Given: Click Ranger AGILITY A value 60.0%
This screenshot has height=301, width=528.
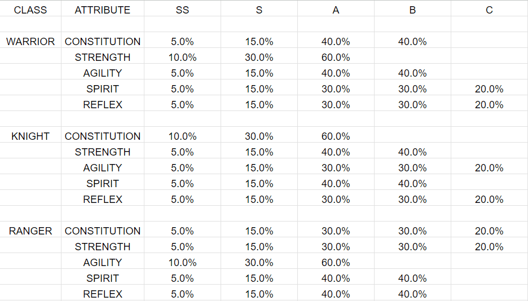Looking at the screenshot, I should pos(336,262).
